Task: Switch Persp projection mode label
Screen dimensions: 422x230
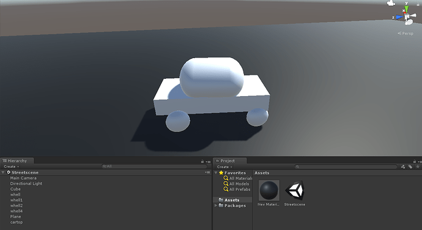Action: 405,34
